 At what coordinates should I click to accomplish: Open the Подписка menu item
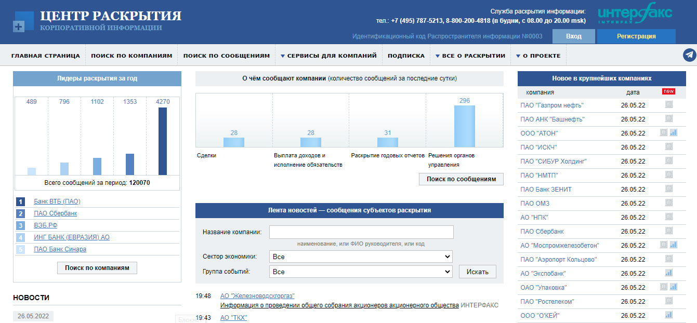tap(406, 56)
